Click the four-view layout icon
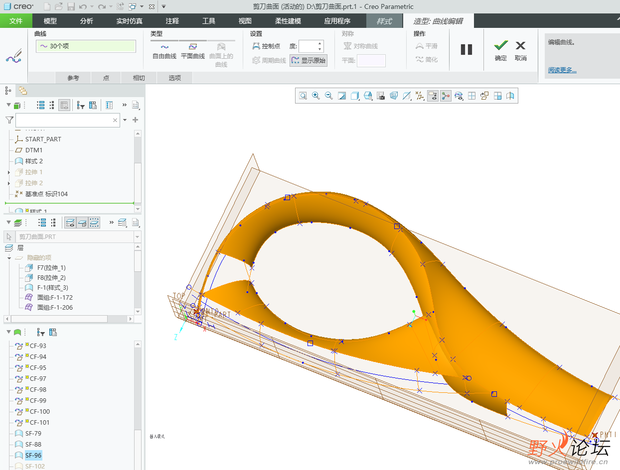Viewport: 620px width, 470px height. (x=471, y=96)
